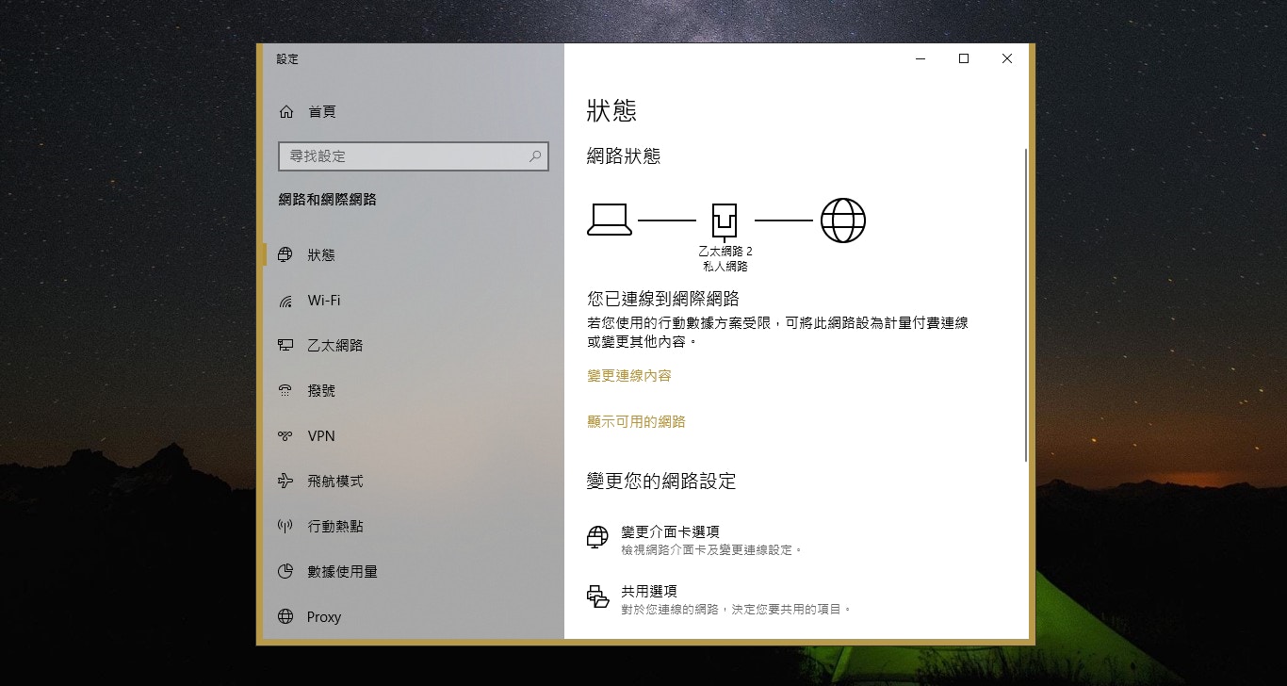Open the 變更連線內容 link
Image resolution: width=1287 pixels, height=686 pixels.
(x=629, y=375)
